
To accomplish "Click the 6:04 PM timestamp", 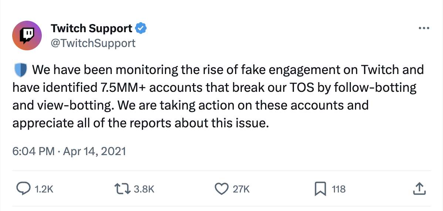I will click(x=33, y=151).
